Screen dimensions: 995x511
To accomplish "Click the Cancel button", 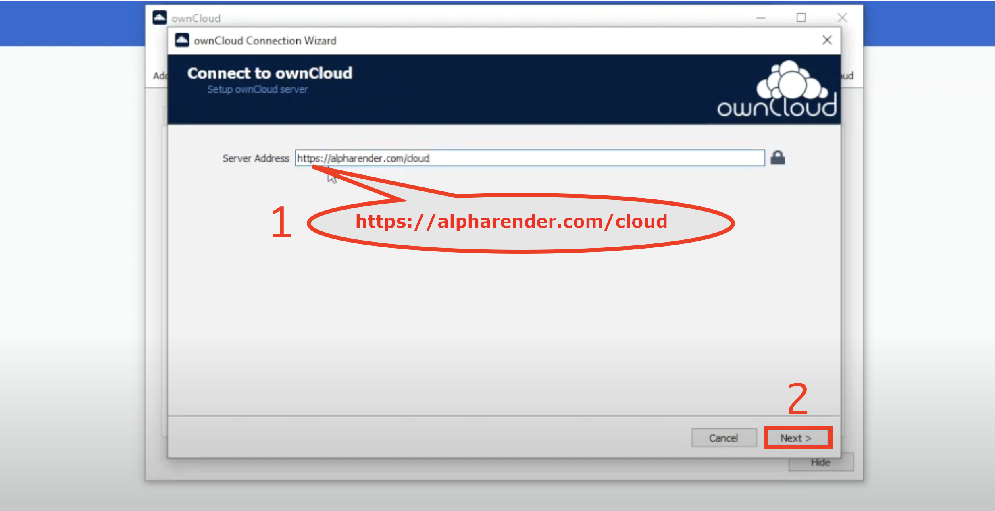I will (x=722, y=438).
